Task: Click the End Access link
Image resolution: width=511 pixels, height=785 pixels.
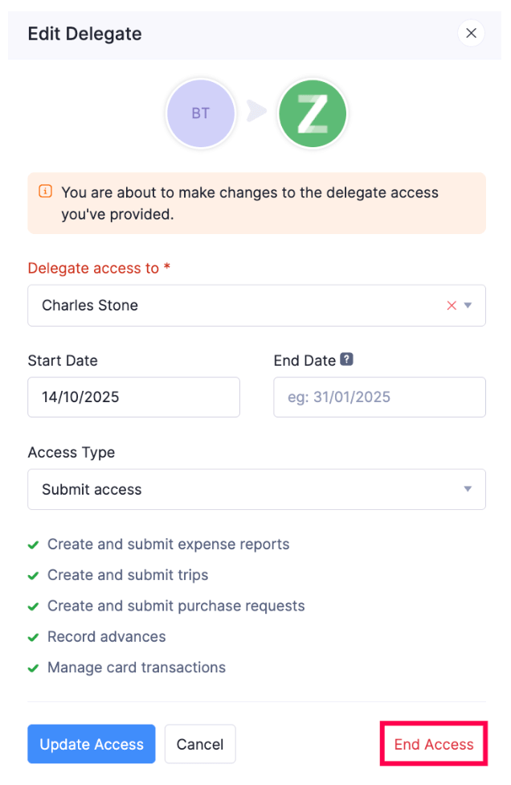Action: pyautogui.click(x=434, y=744)
